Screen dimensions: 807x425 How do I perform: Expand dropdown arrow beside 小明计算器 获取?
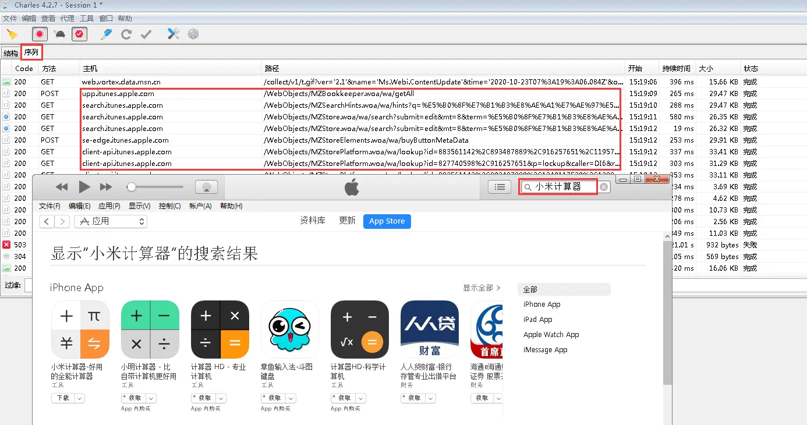tap(151, 398)
